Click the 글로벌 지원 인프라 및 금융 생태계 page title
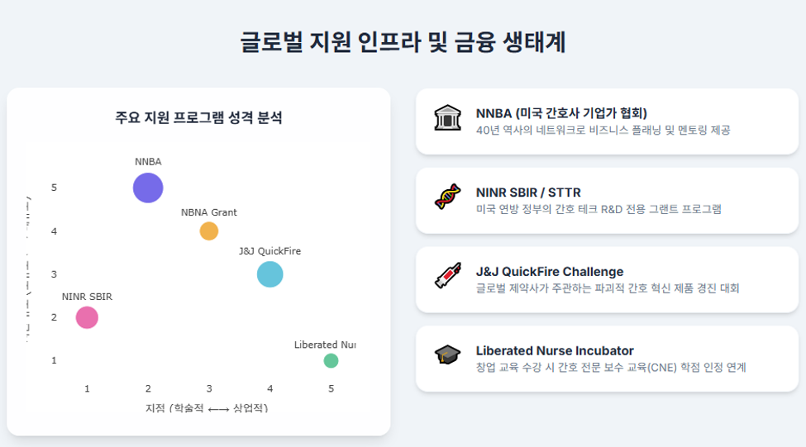The height and width of the screenshot is (447, 806). [403, 42]
